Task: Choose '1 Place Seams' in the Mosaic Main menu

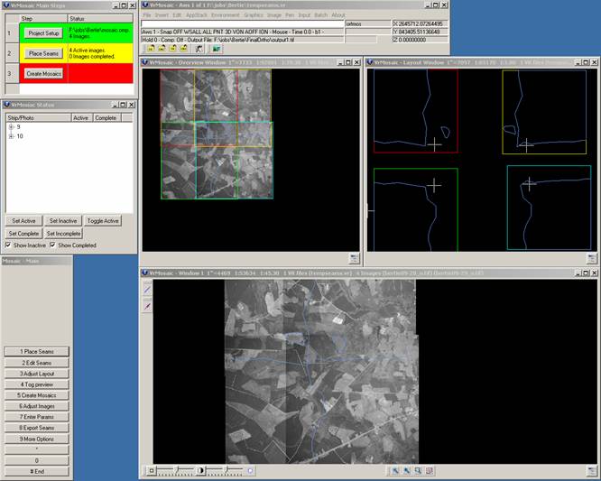Action: pyautogui.click(x=37, y=351)
